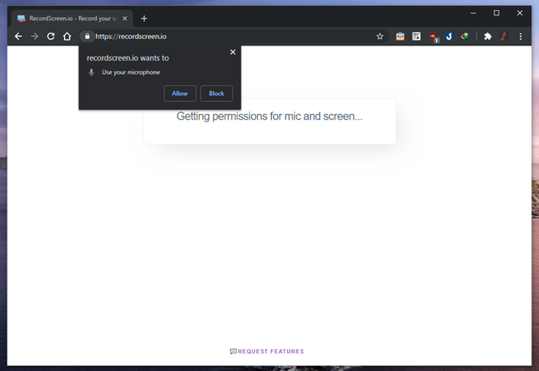Open a new browser tab

(x=144, y=19)
